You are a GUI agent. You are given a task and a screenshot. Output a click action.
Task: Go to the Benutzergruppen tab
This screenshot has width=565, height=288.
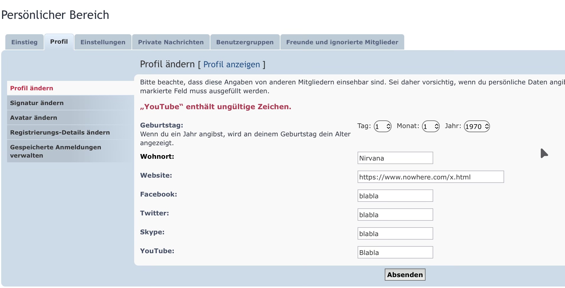point(245,42)
